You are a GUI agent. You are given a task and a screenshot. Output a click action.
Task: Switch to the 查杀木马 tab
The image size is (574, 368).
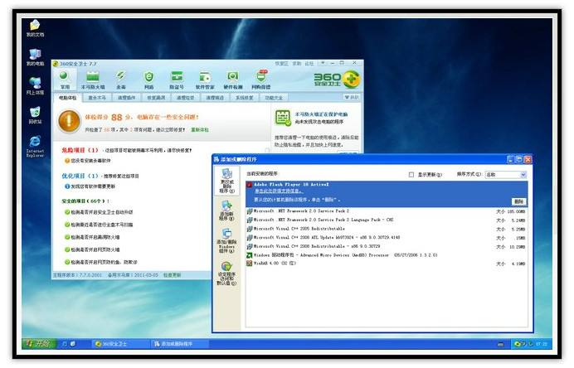pyautogui.click(x=97, y=98)
